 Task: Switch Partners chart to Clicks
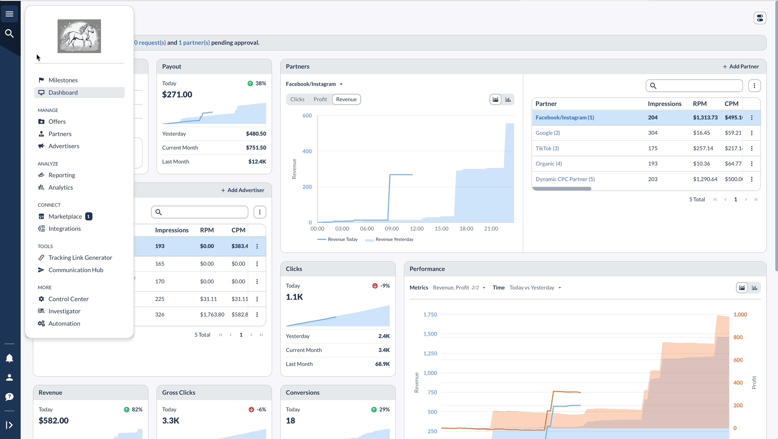297,99
